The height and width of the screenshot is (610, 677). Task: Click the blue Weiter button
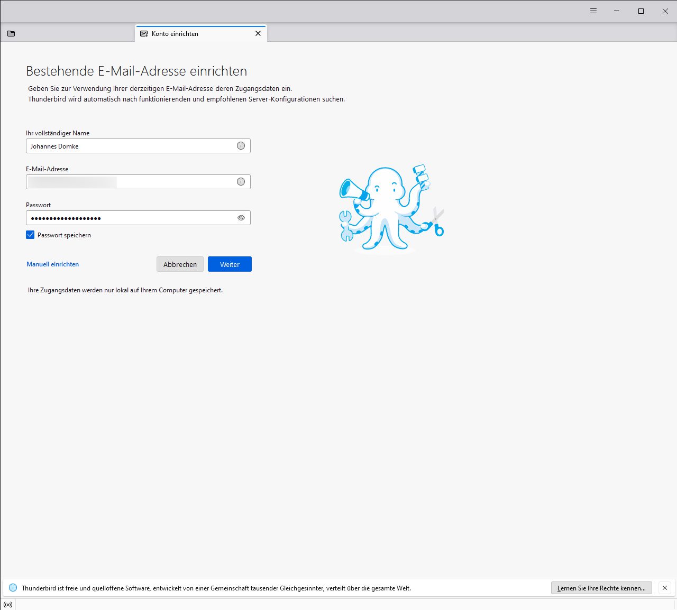point(230,264)
